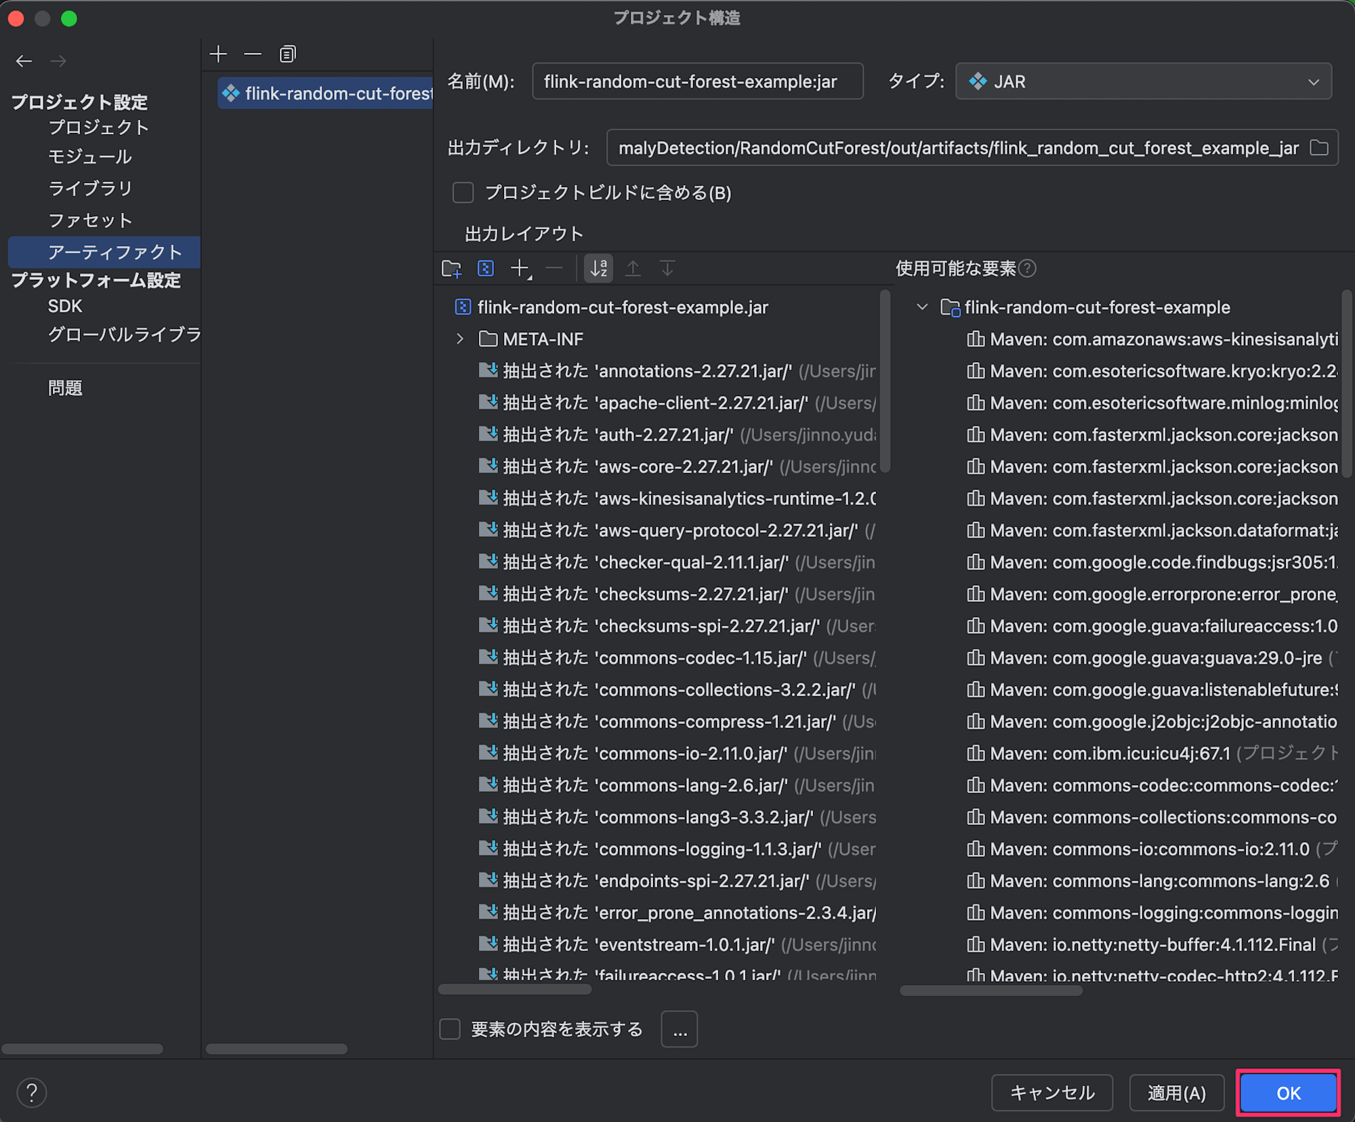Click output layout vertical scrollbar
The height and width of the screenshot is (1122, 1355).
point(885,382)
